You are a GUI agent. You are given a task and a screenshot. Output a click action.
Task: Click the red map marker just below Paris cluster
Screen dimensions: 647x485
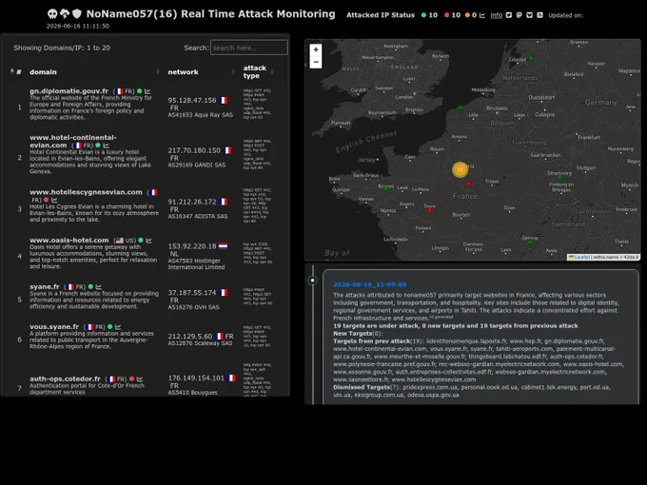coord(468,184)
